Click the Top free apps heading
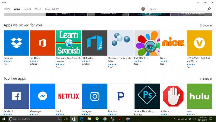The width and height of the screenshot is (216, 122). pyautogui.click(x=15, y=78)
